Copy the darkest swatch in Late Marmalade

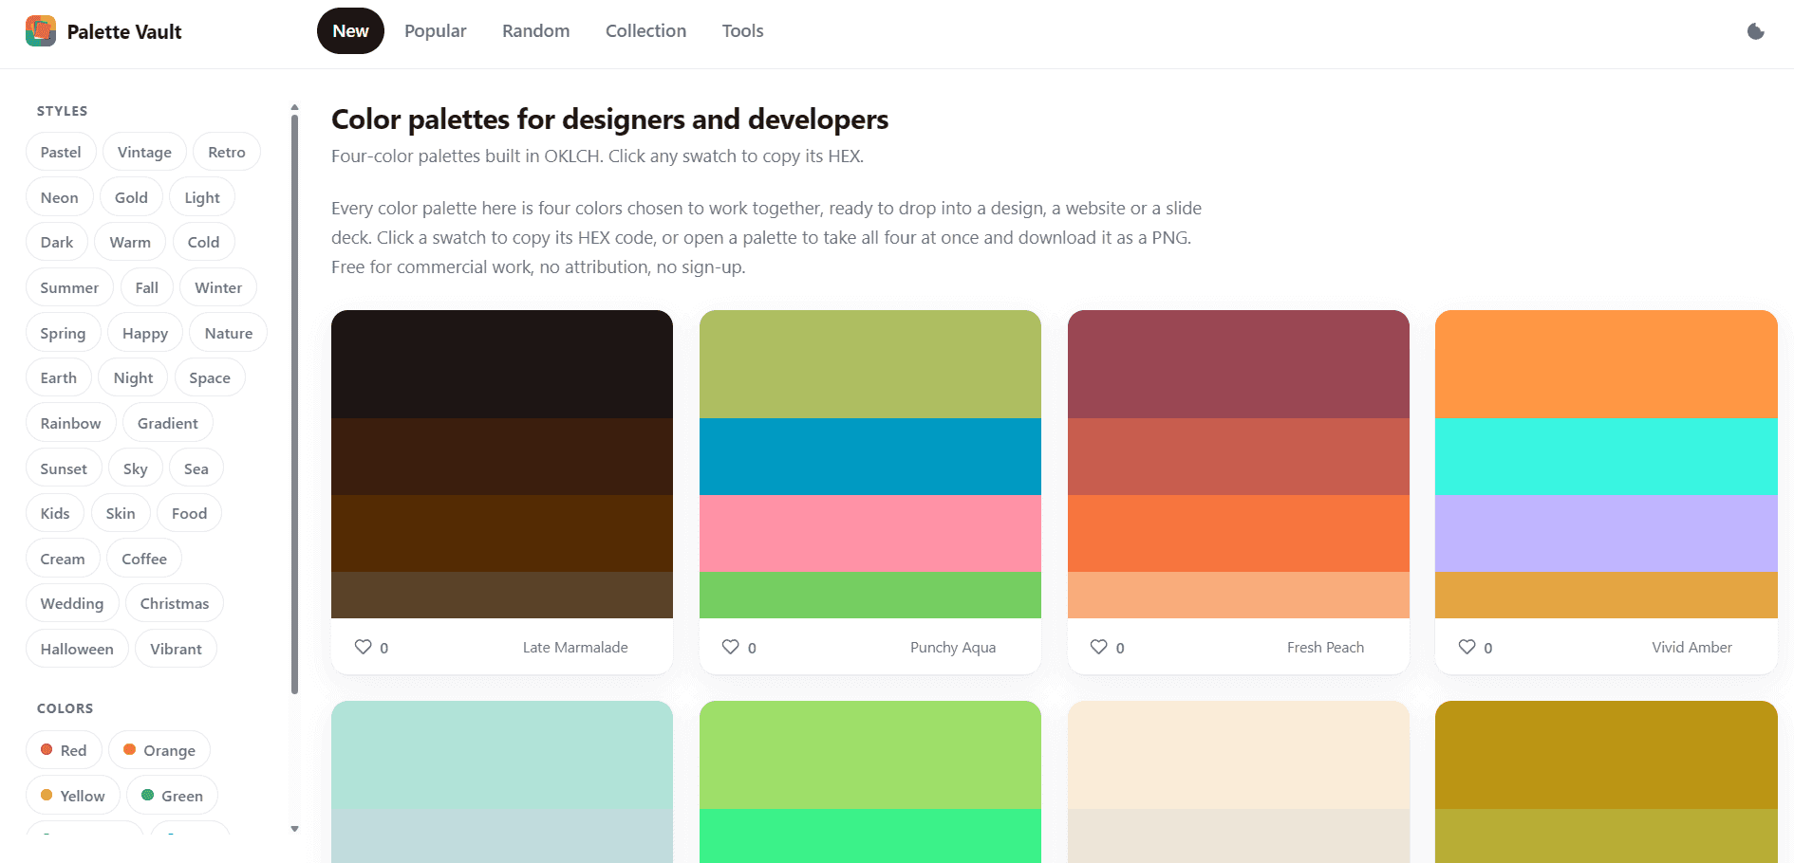point(502,364)
